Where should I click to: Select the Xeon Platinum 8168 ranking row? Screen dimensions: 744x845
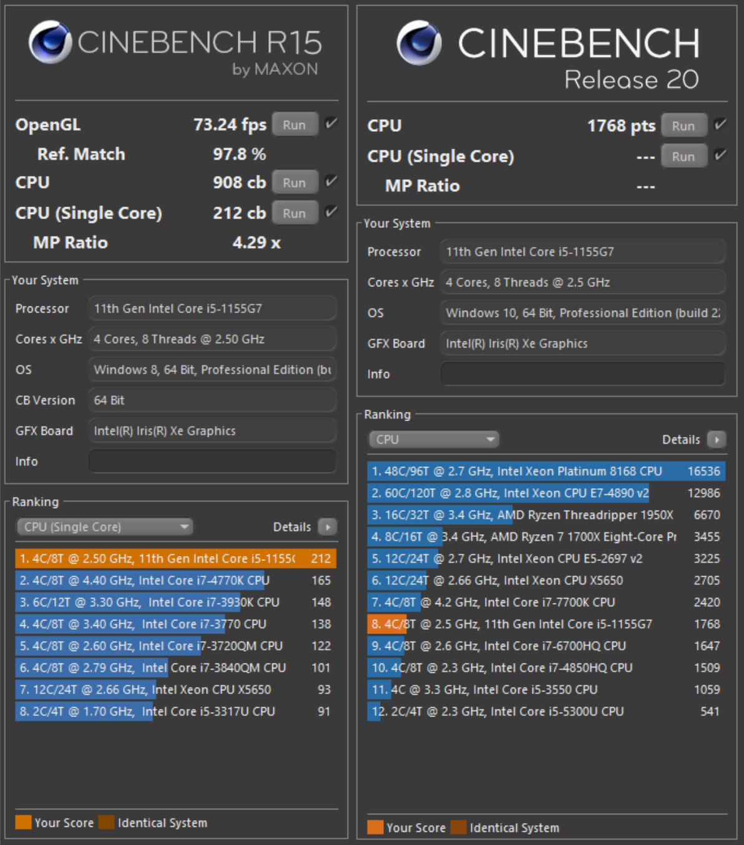click(546, 471)
